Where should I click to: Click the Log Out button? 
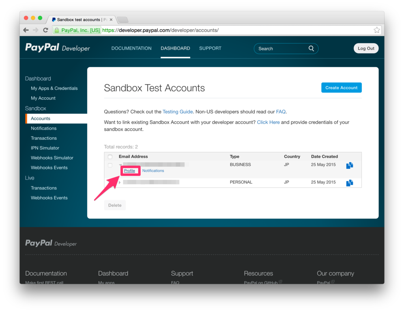[366, 48]
